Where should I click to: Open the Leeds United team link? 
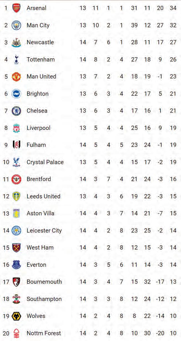pyautogui.click(x=43, y=196)
